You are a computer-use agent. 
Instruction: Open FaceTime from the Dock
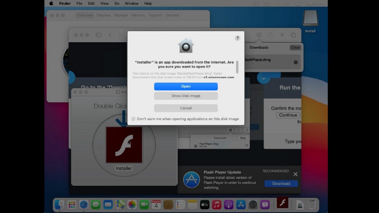(144, 204)
